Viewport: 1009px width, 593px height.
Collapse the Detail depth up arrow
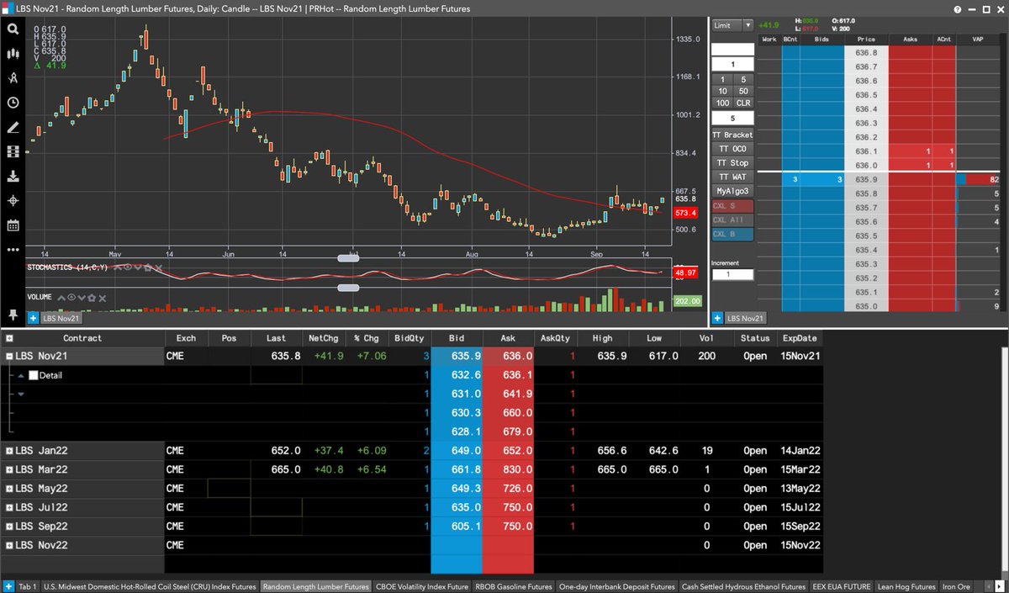(x=21, y=375)
